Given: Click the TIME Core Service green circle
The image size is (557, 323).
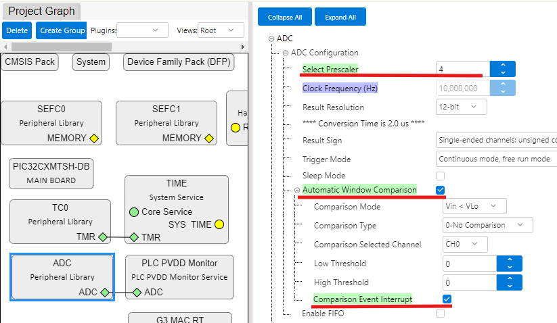Looking at the screenshot, I should pos(134,212).
